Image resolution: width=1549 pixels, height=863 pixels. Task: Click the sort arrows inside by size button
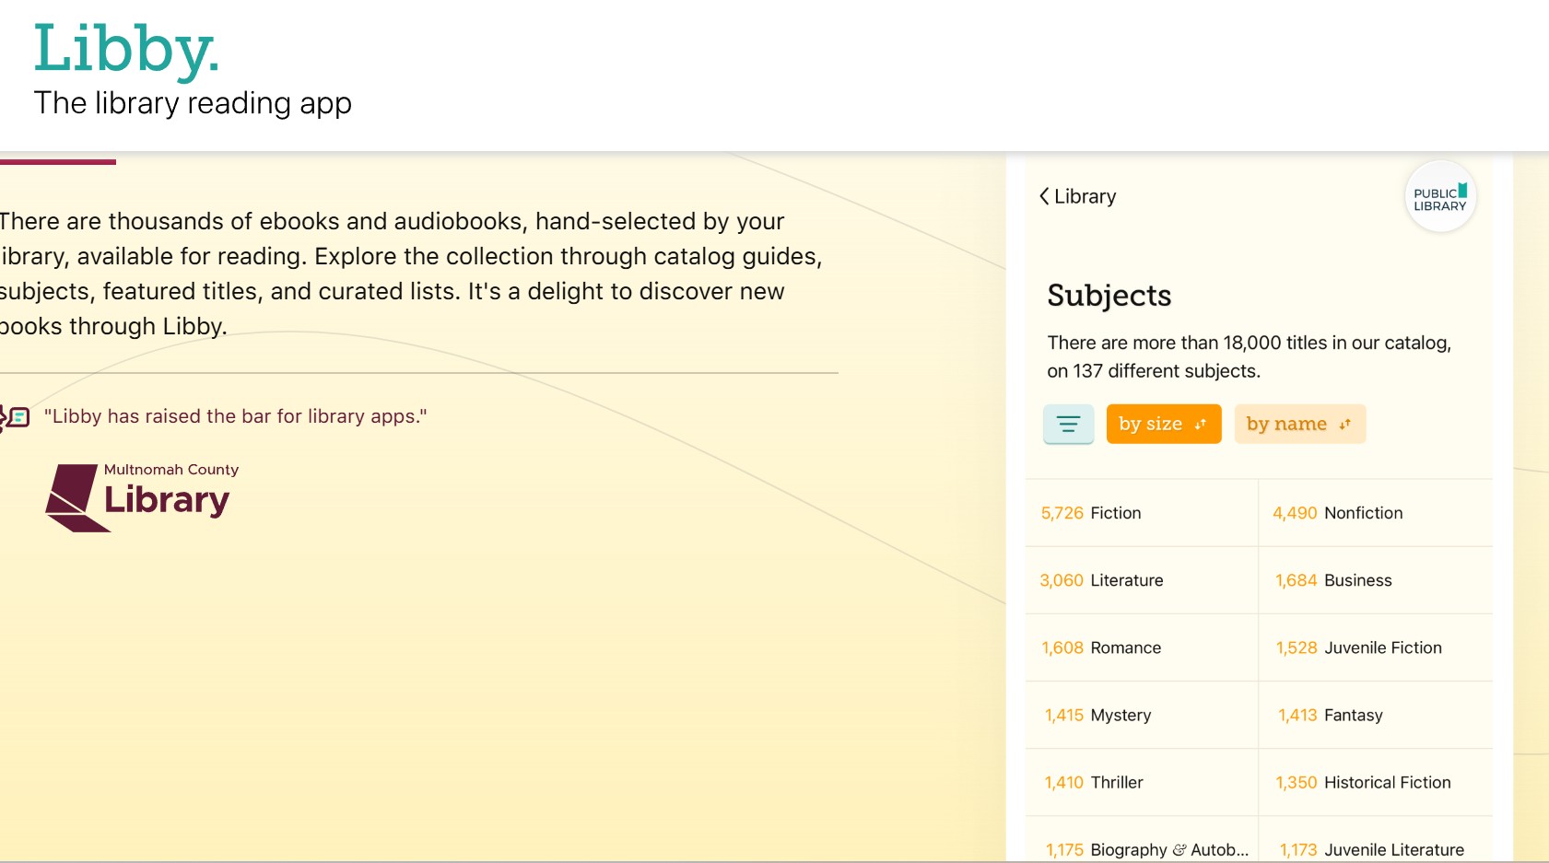pos(1199,425)
